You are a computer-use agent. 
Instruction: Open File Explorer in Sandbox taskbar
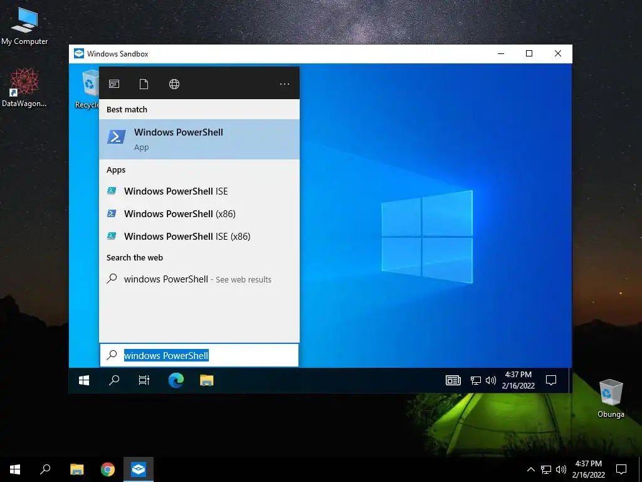[207, 380]
